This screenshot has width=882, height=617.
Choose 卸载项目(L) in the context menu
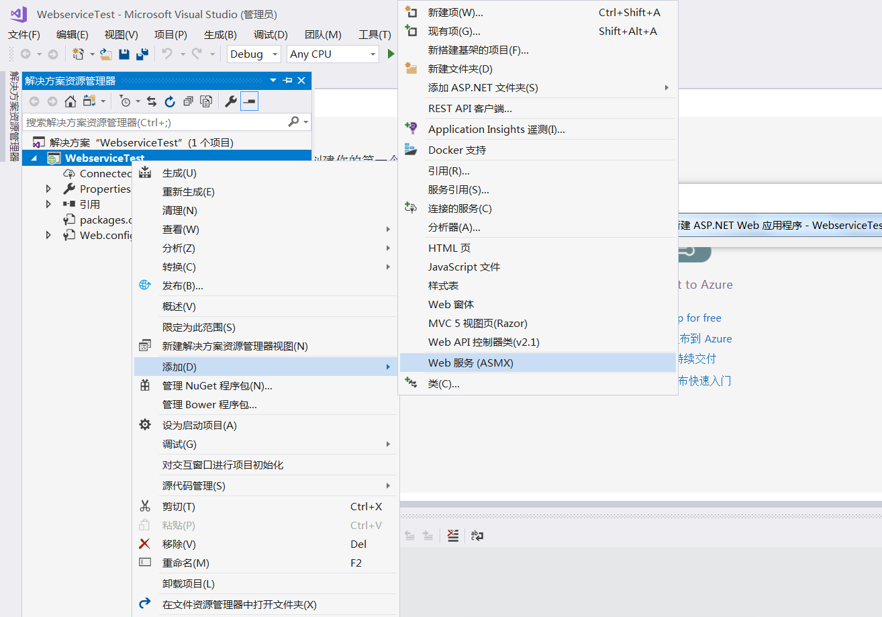coord(265,583)
